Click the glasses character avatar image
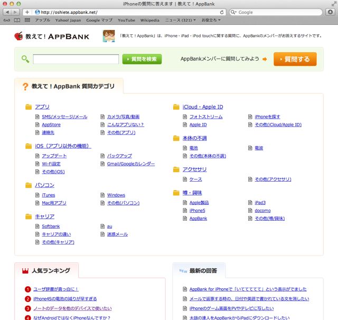This screenshot has width=338, height=320. 109,36
